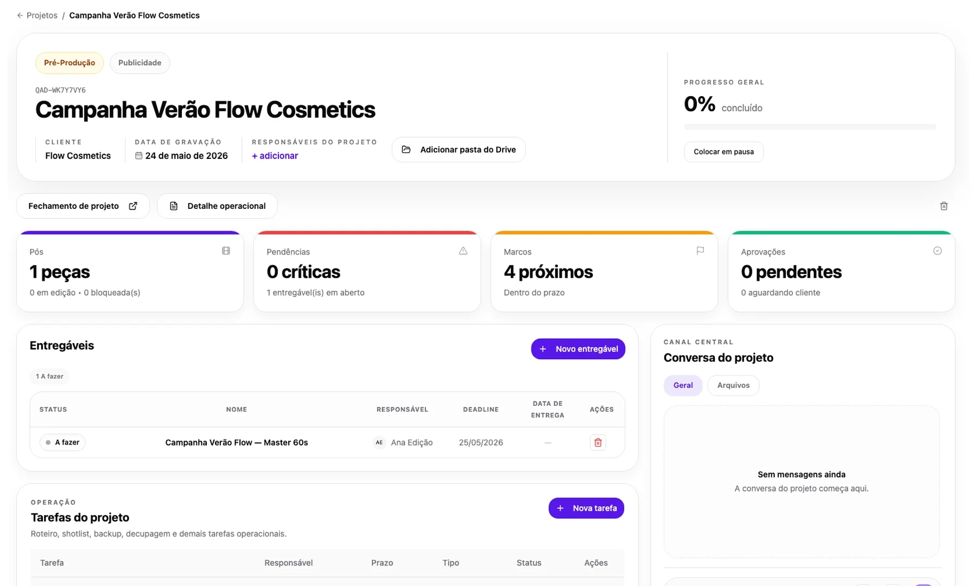Screen dimensions: 977x586
Task: Click the check circle icon on Aprovações card
Action: coord(937,251)
